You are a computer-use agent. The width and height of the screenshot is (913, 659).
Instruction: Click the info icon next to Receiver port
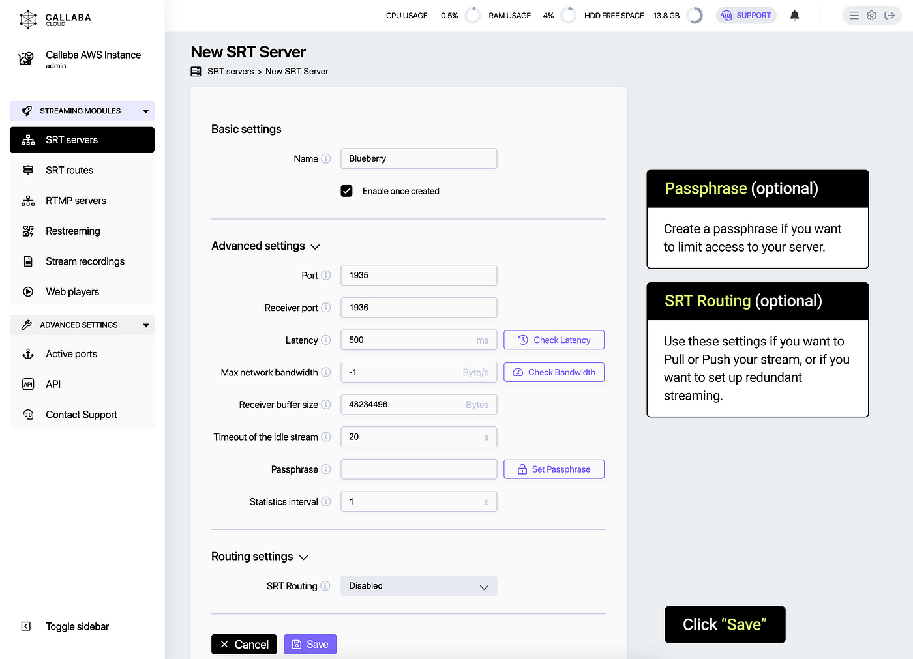326,308
